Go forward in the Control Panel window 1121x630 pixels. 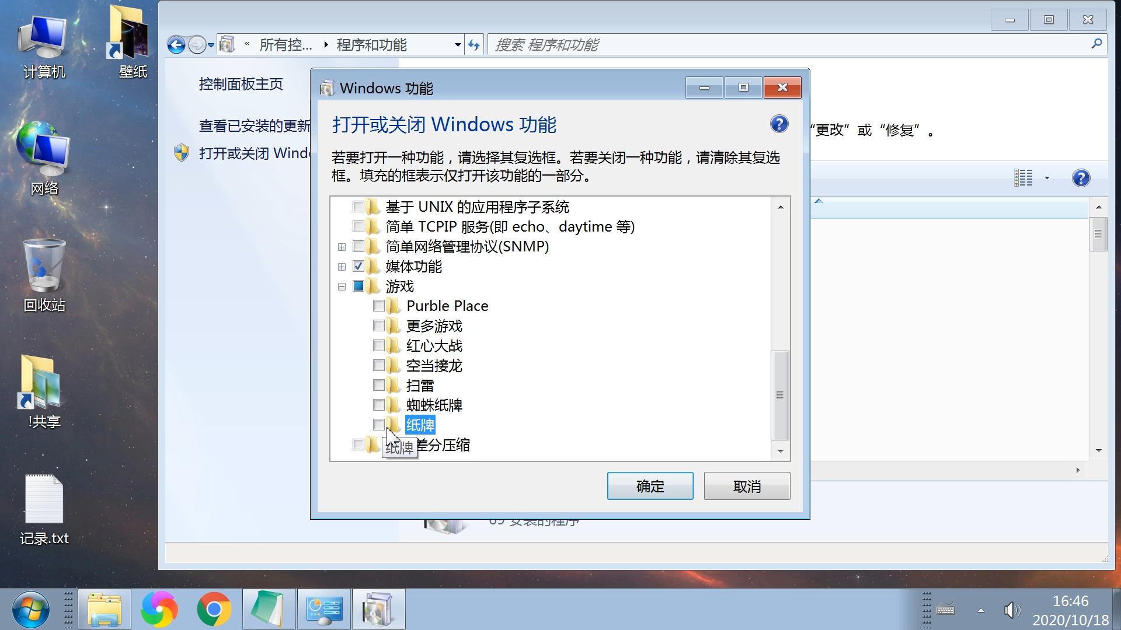click(197, 45)
